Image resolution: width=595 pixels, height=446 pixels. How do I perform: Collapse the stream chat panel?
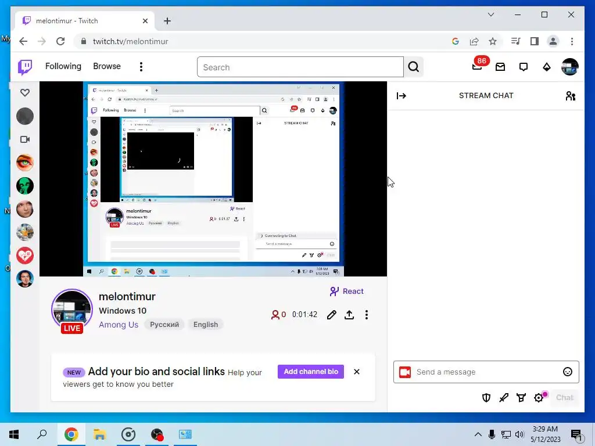click(401, 96)
